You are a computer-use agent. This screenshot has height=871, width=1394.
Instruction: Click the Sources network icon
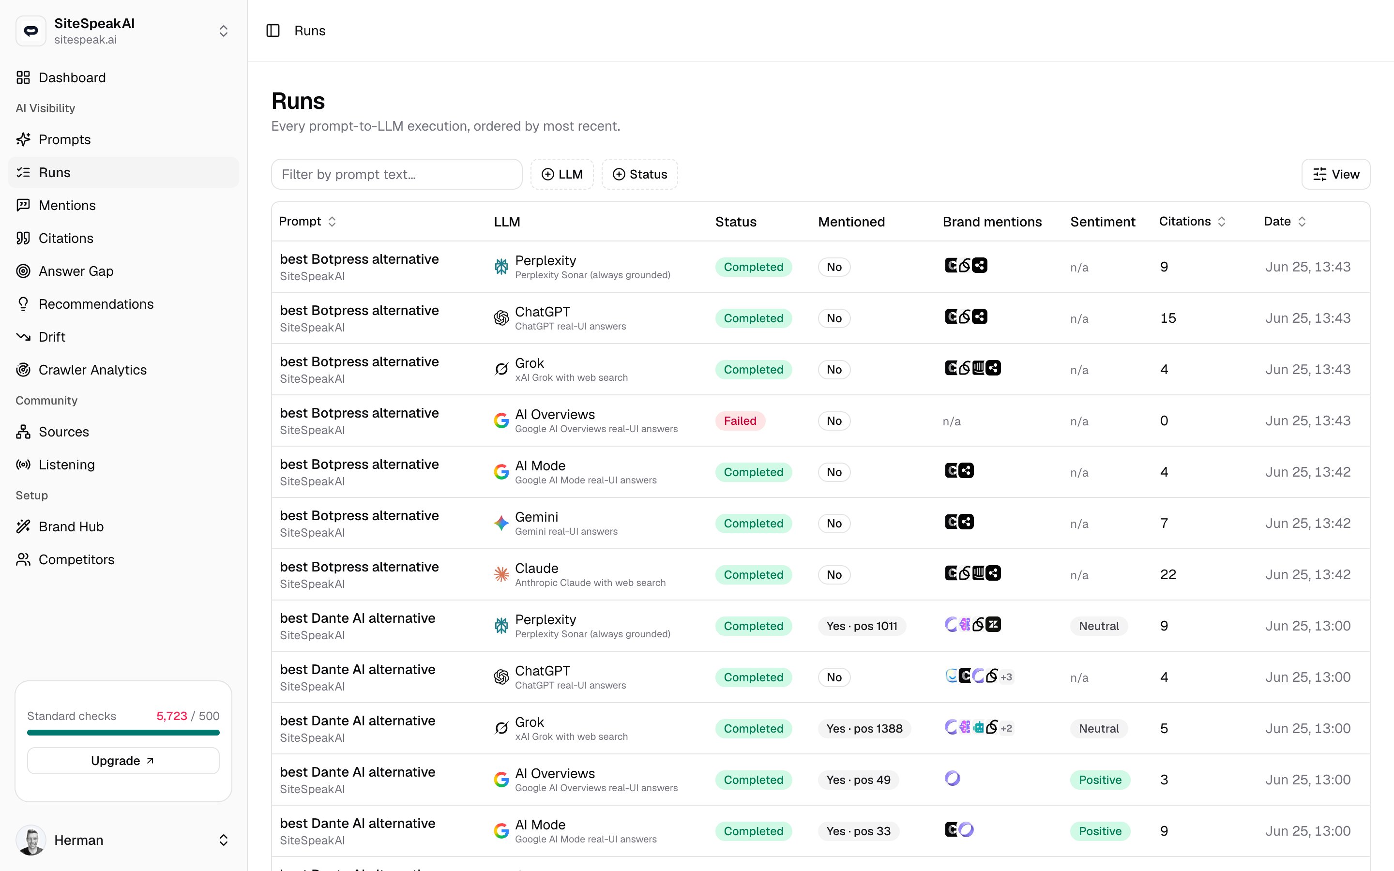click(x=23, y=432)
